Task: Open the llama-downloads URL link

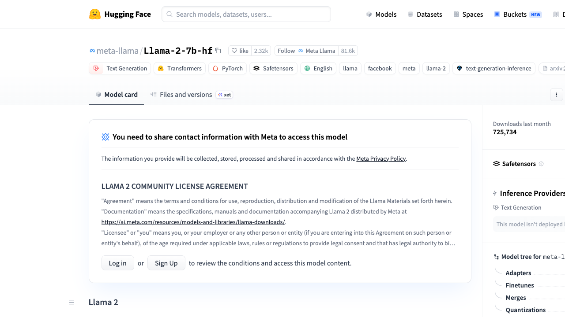Action: 193,222
